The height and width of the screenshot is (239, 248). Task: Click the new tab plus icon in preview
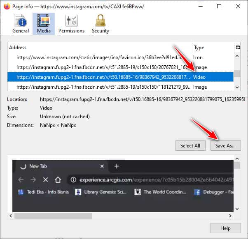click(117, 166)
